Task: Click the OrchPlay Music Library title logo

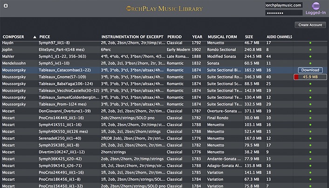Action: pyautogui.click(x=164, y=8)
